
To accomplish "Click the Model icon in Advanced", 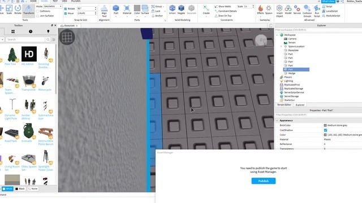I will point(288,10).
